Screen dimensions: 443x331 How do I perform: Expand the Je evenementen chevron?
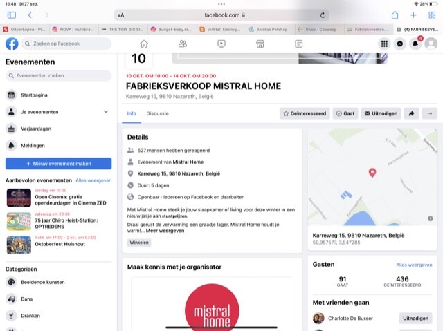pos(106,112)
